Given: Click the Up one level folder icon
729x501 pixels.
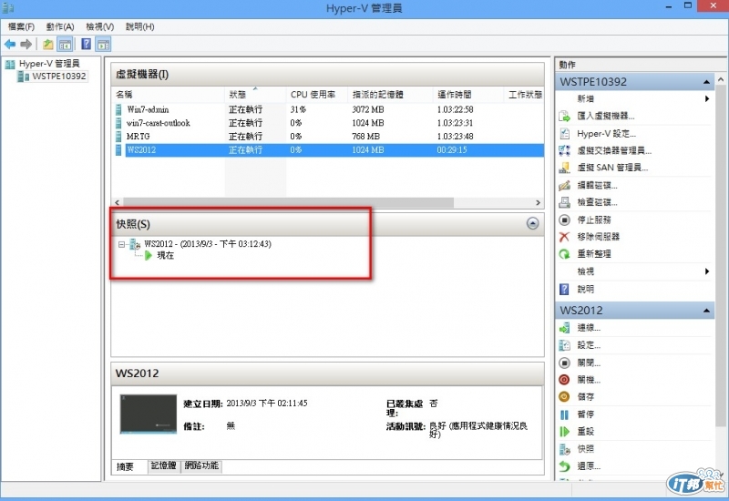Looking at the screenshot, I should (x=48, y=45).
